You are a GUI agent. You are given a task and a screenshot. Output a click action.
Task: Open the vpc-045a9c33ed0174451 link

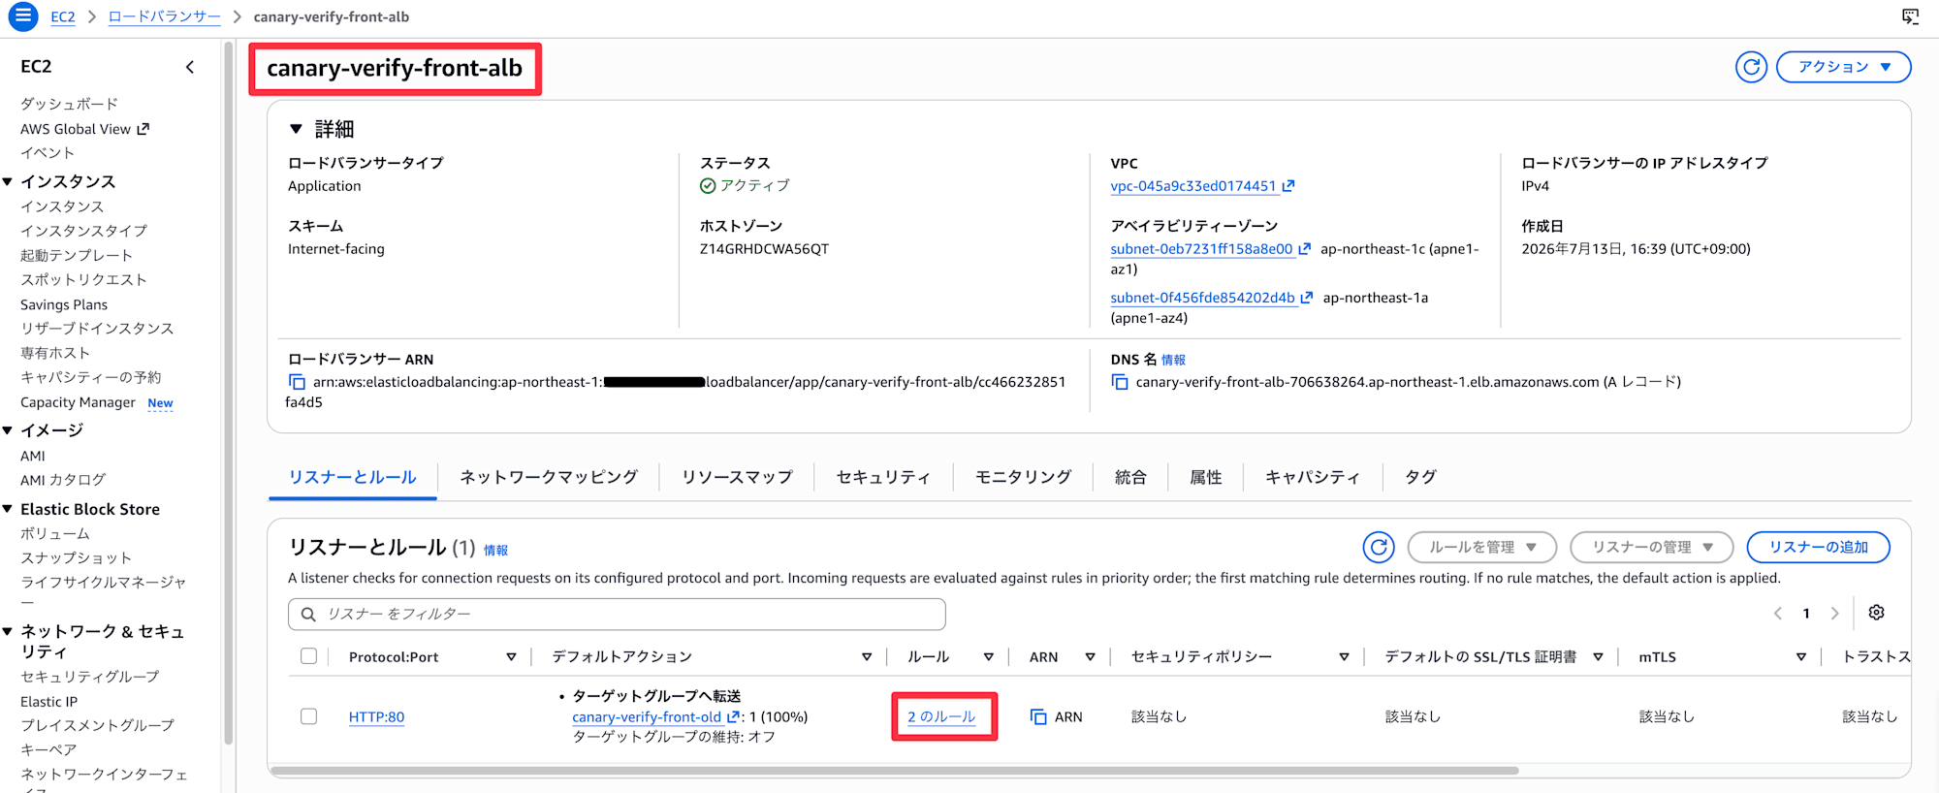click(1192, 185)
